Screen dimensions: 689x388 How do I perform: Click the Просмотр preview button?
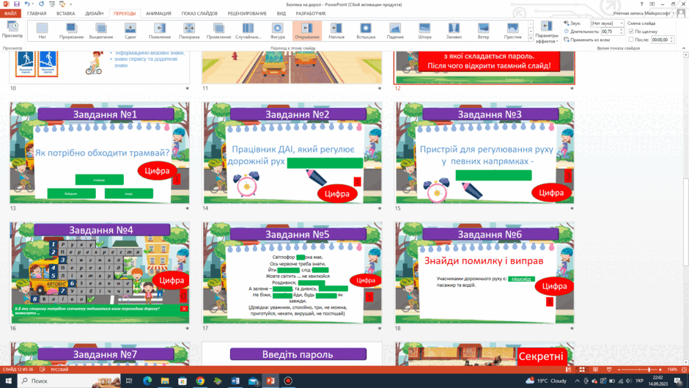point(12,30)
